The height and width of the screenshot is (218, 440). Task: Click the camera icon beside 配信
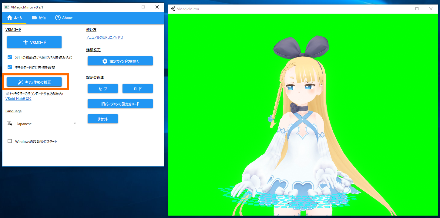(x=34, y=18)
